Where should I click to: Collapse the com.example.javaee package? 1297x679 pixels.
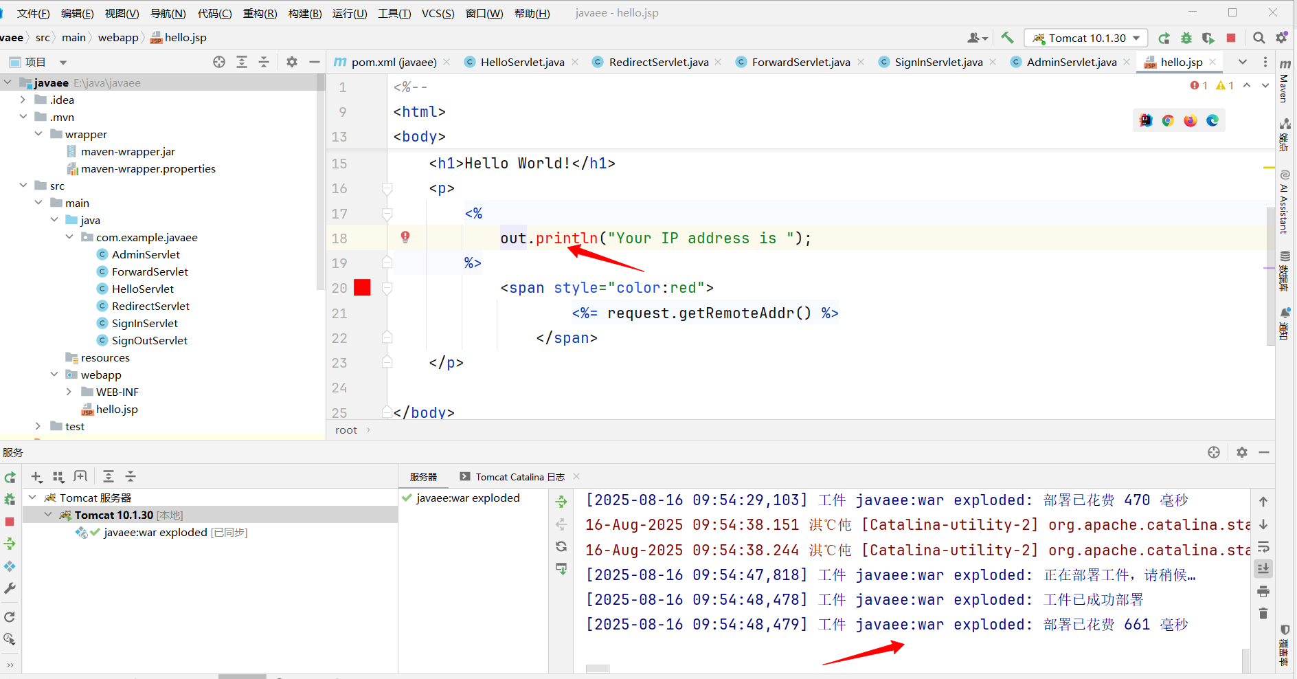click(69, 237)
